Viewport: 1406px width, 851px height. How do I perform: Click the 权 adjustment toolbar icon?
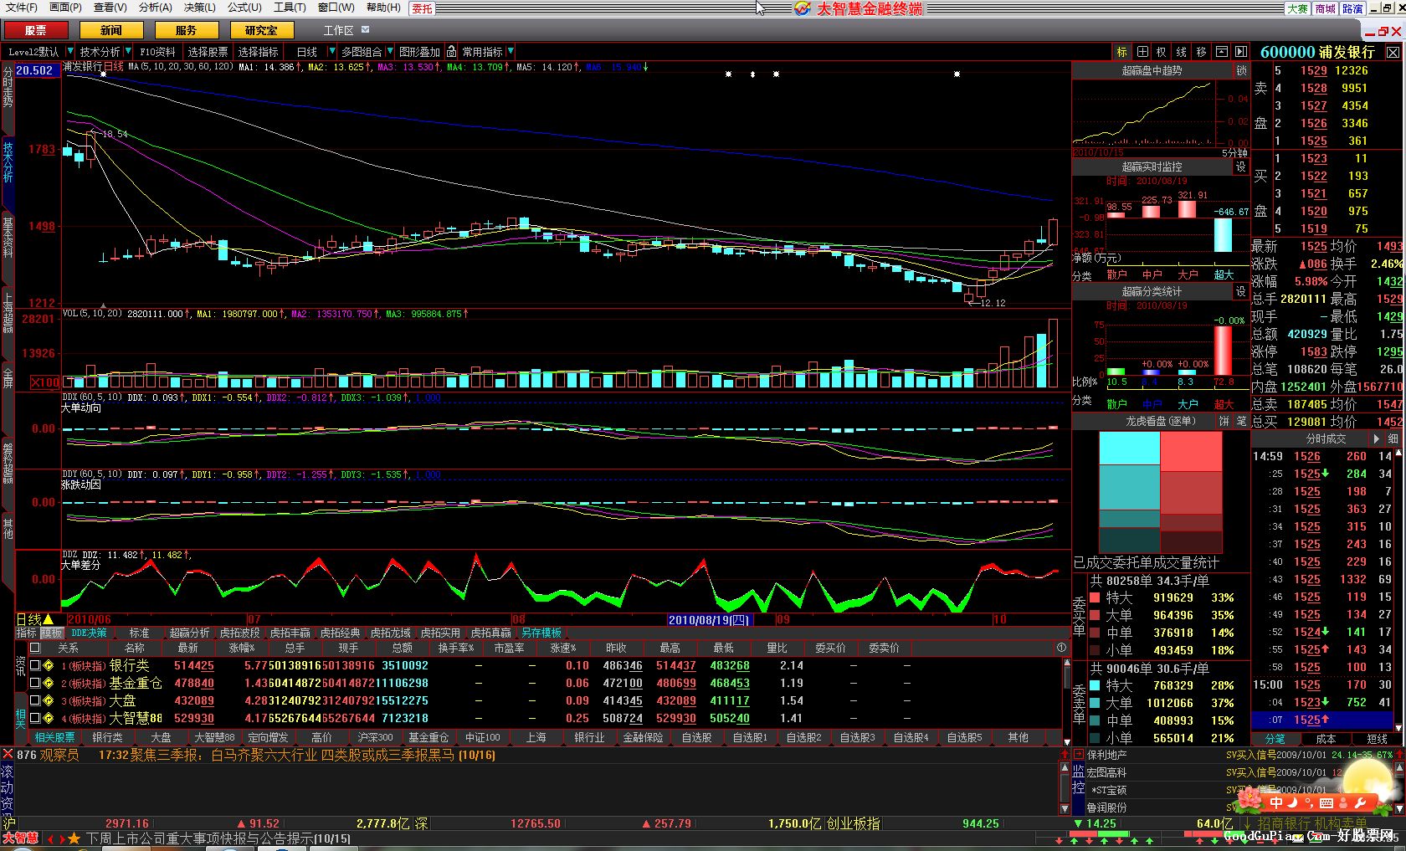pos(1162,52)
